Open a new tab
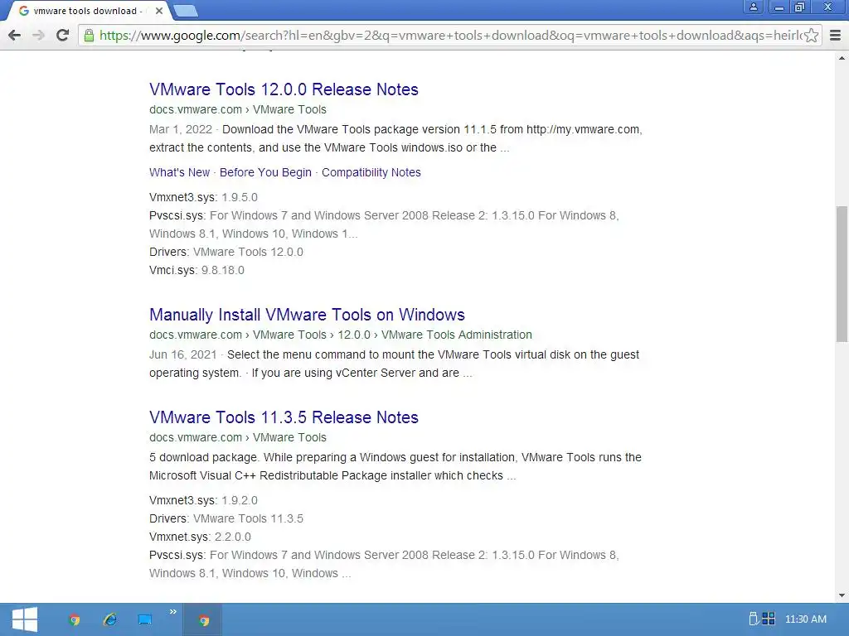This screenshot has height=636, width=849. click(x=186, y=11)
